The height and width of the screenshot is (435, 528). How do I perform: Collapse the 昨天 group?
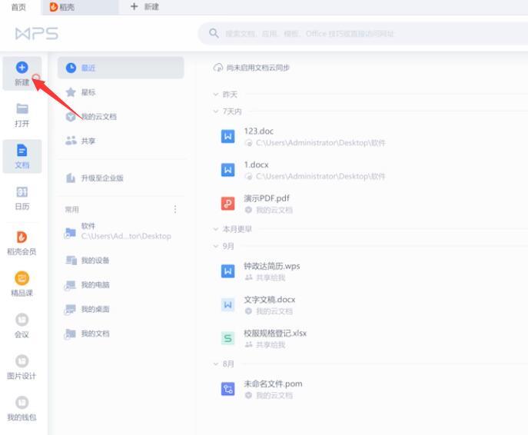(216, 95)
